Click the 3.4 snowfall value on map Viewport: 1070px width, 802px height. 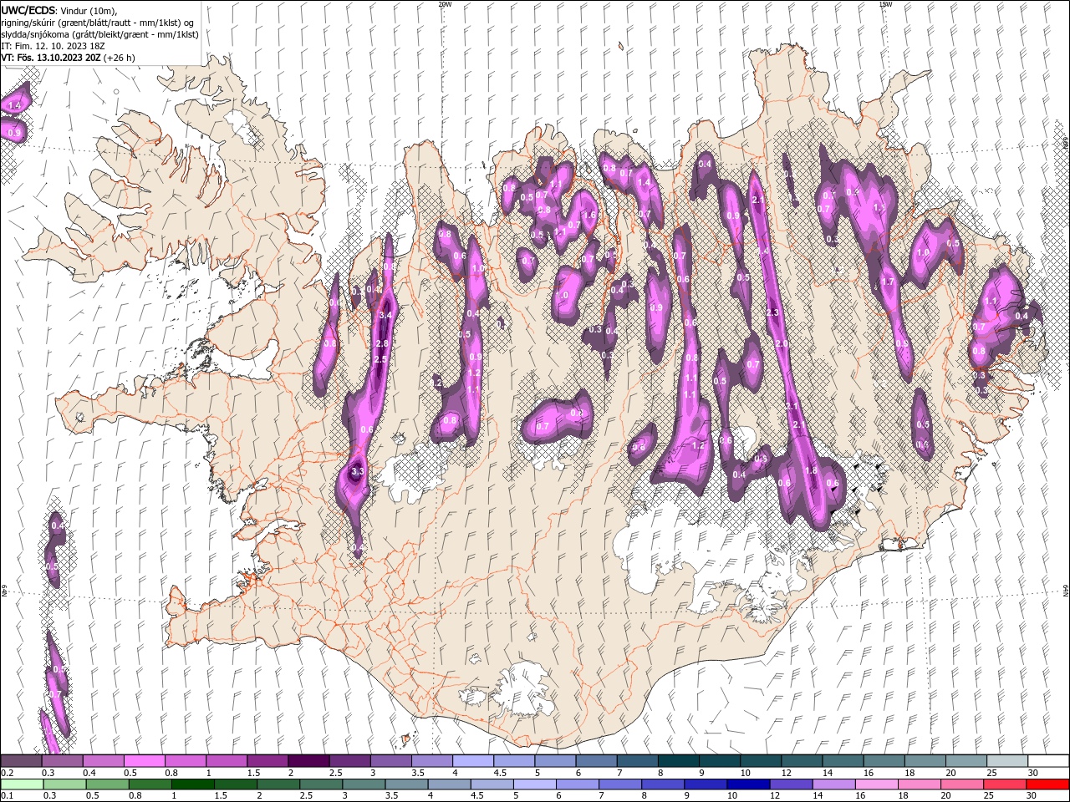click(x=385, y=315)
